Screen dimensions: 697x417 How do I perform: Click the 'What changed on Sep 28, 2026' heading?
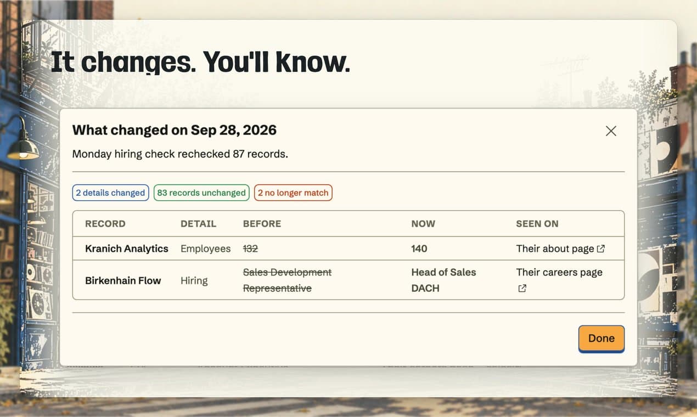point(175,130)
